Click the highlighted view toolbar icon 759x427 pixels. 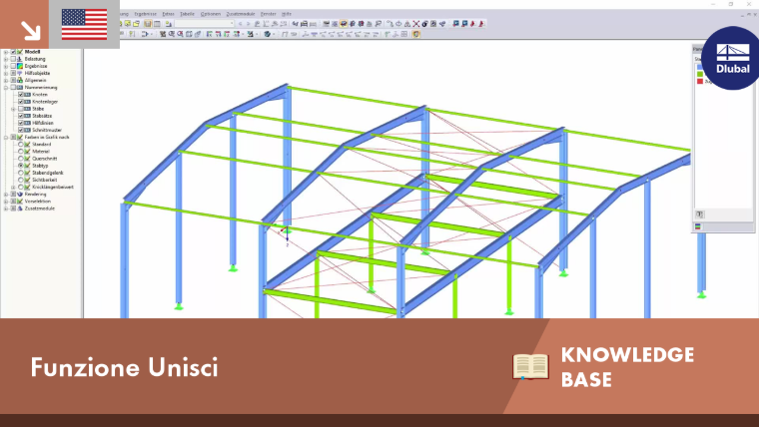[x=344, y=24]
